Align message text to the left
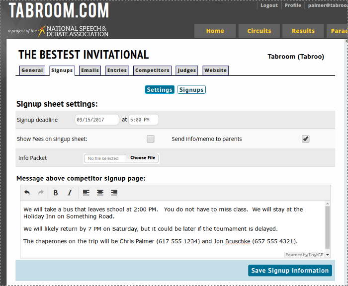This screenshot has height=286, width=348. [86, 193]
